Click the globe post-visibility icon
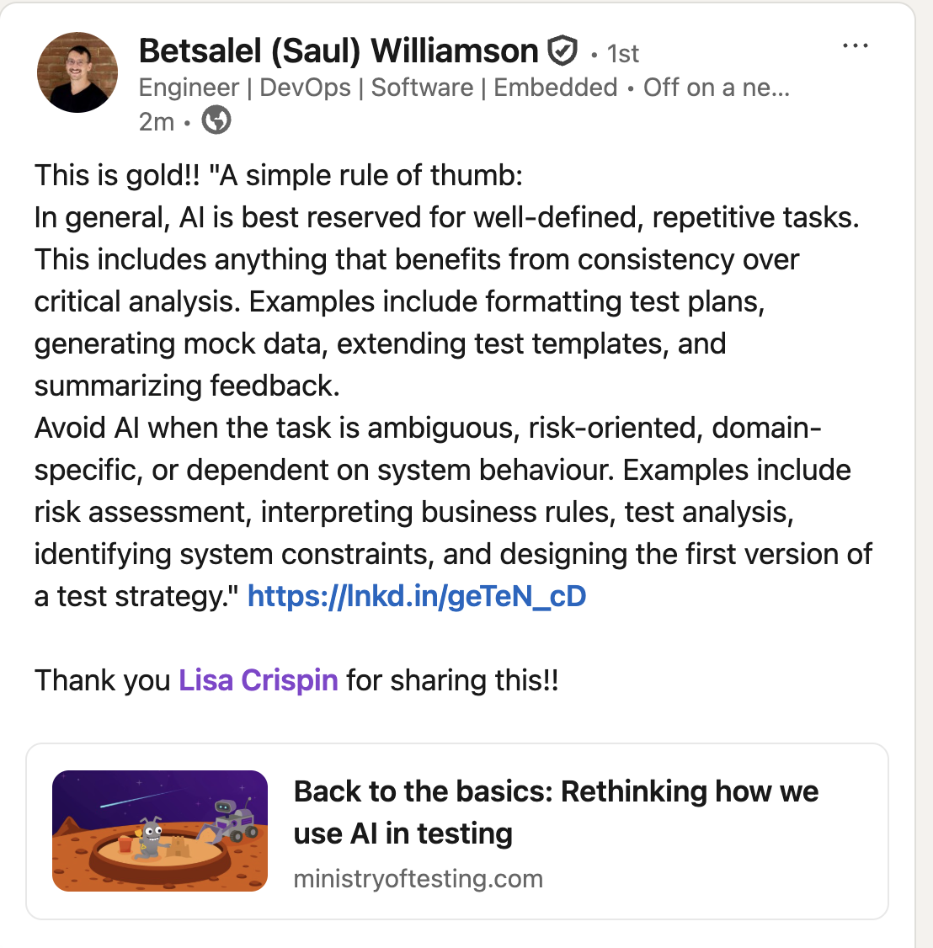This screenshot has height=948, width=933. point(216,120)
